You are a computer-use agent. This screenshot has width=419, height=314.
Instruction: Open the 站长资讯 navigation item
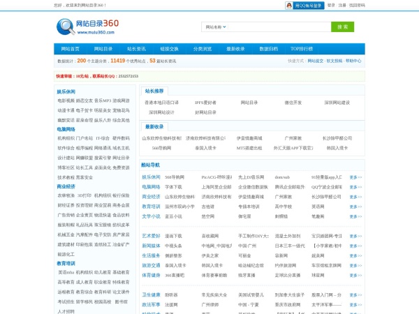136,49
